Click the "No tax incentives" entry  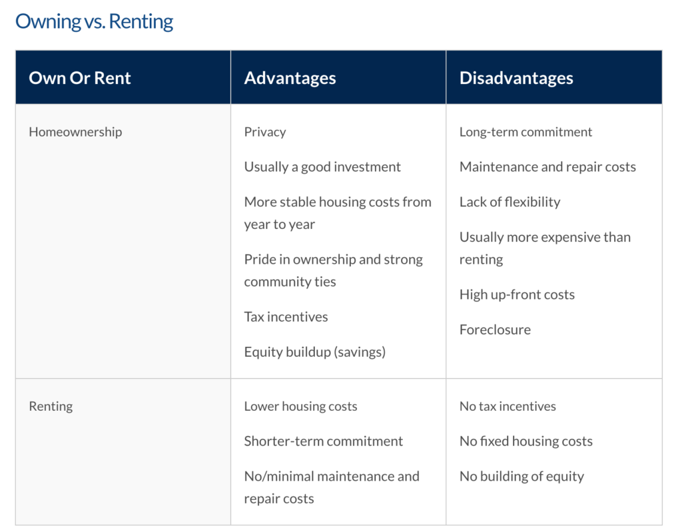[x=508, y=406]
